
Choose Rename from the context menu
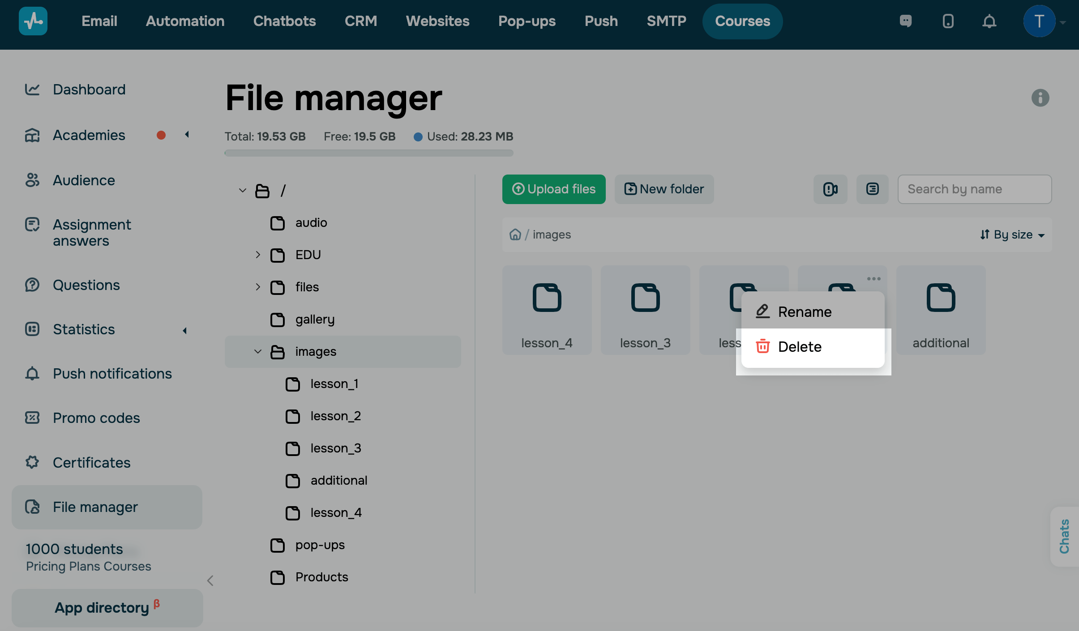(x=805, y=312)
